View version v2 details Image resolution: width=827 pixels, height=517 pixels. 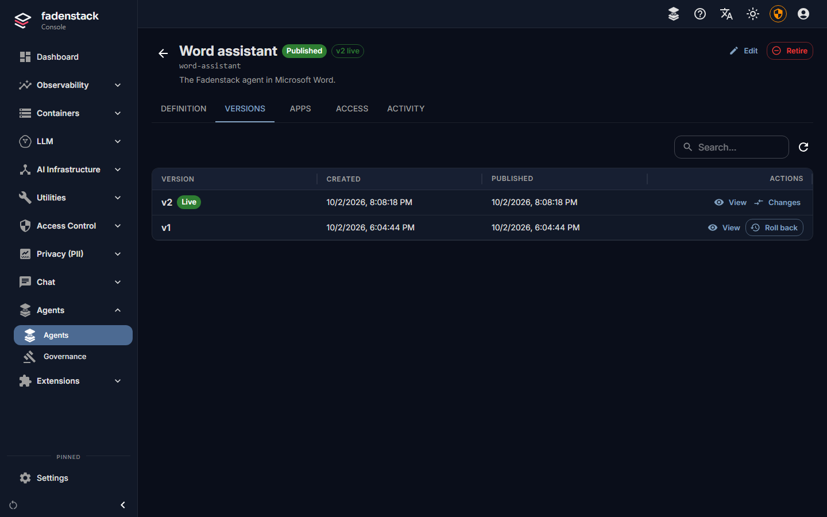(x=731, y=202)
